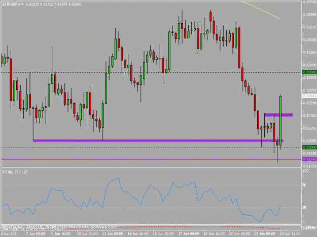Click the 4 Jun 2010 date label
Screen dimensions: 317x237
10,234
